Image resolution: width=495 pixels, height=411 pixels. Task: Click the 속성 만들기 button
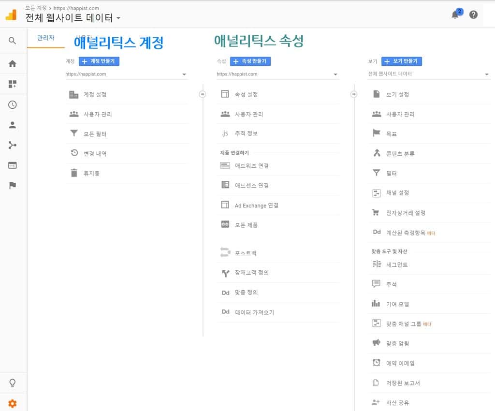(x=251, y=61)
